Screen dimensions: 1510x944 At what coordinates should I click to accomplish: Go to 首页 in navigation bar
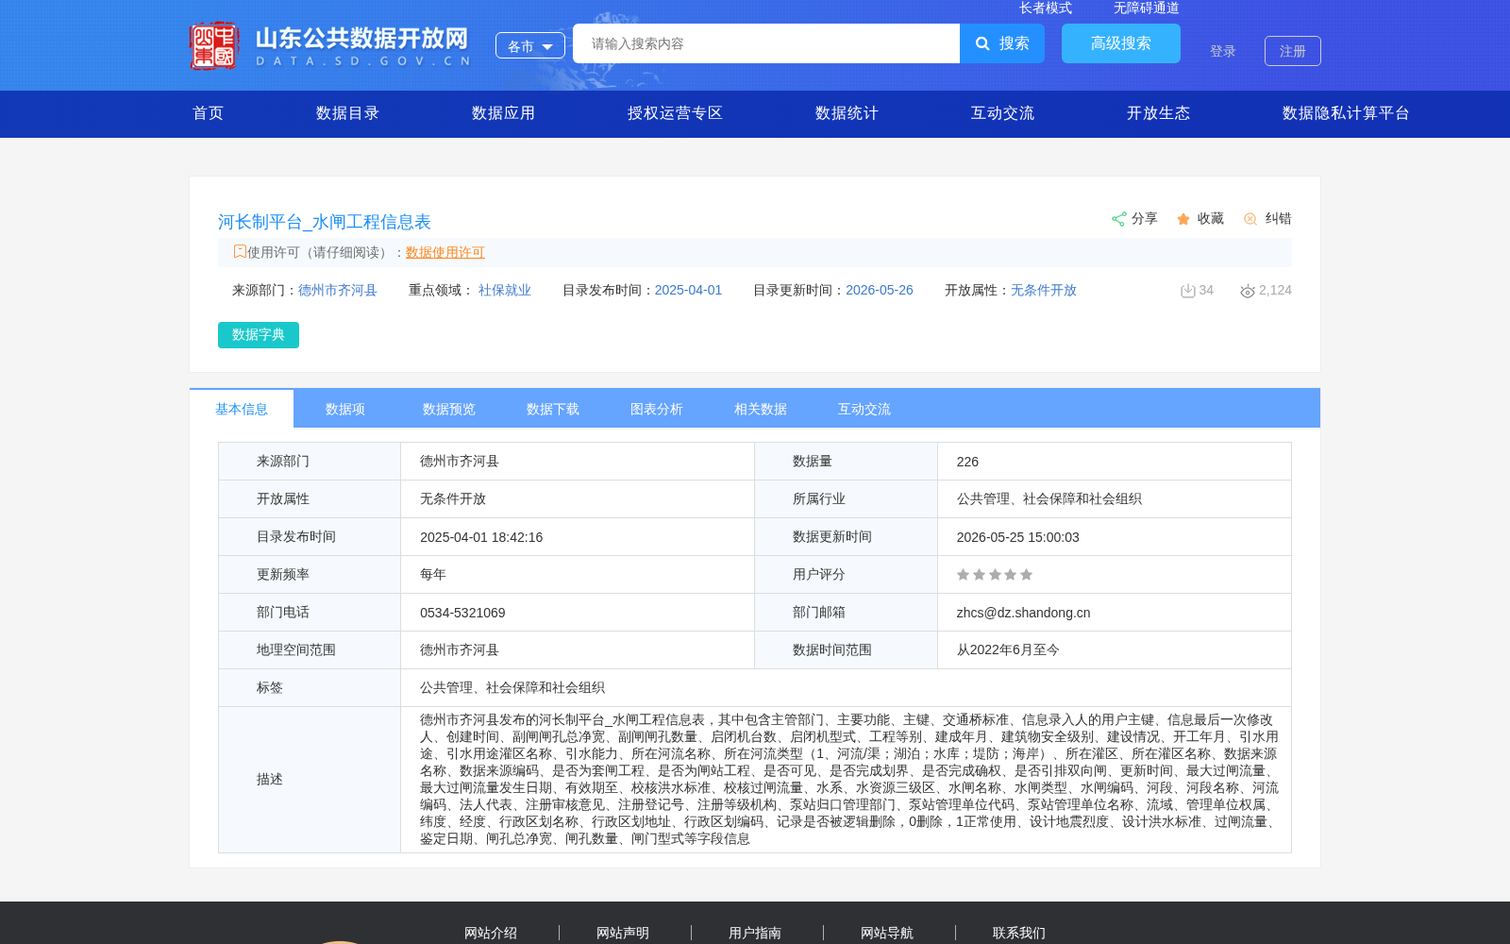209,113
